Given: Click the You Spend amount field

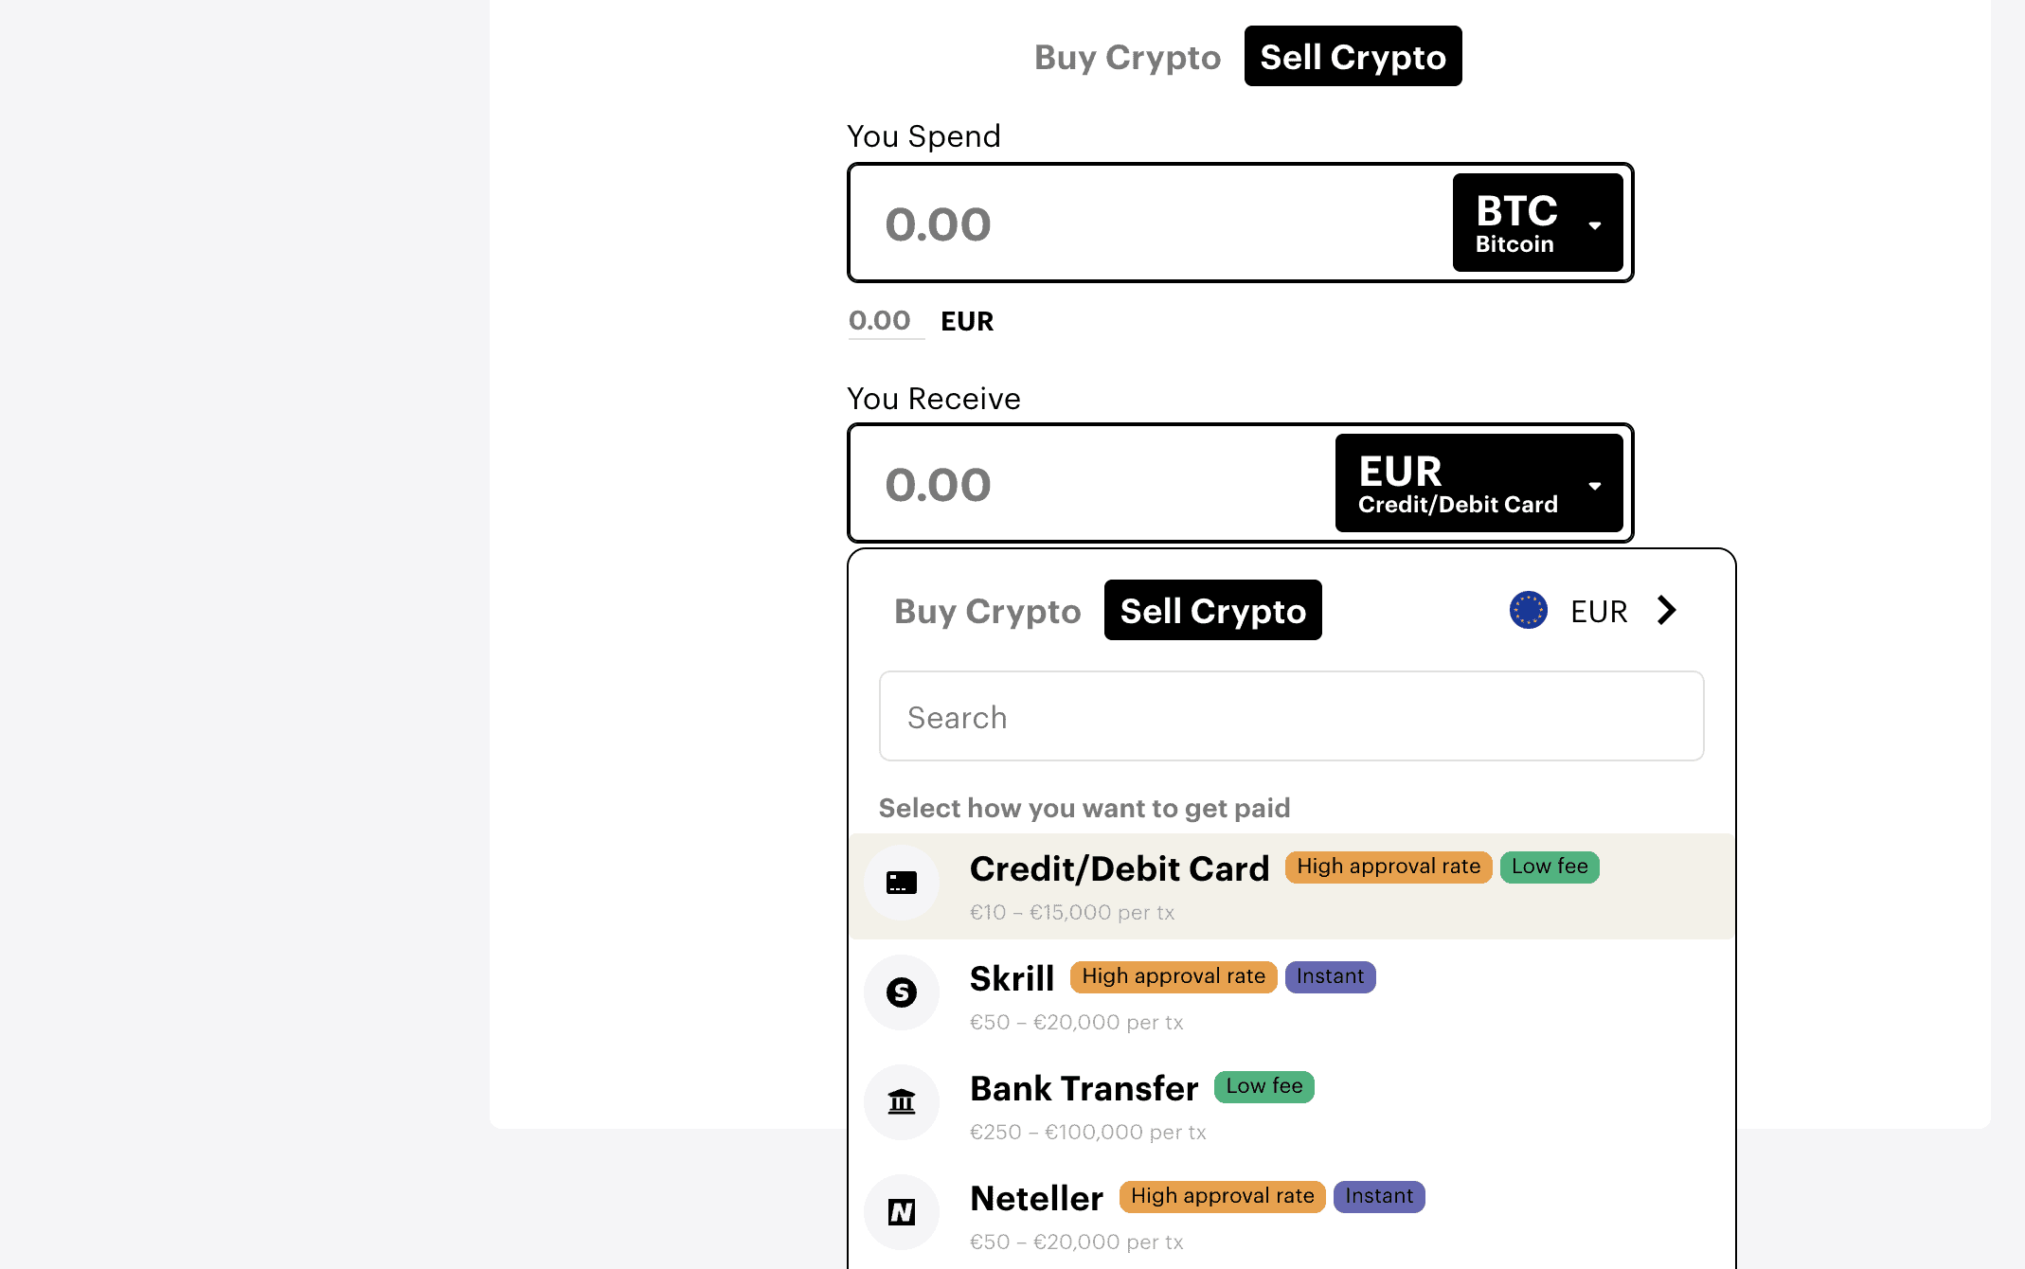Looking at the screenshot, I should coord(1150,223).
